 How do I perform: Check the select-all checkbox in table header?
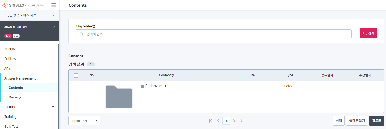76,75
